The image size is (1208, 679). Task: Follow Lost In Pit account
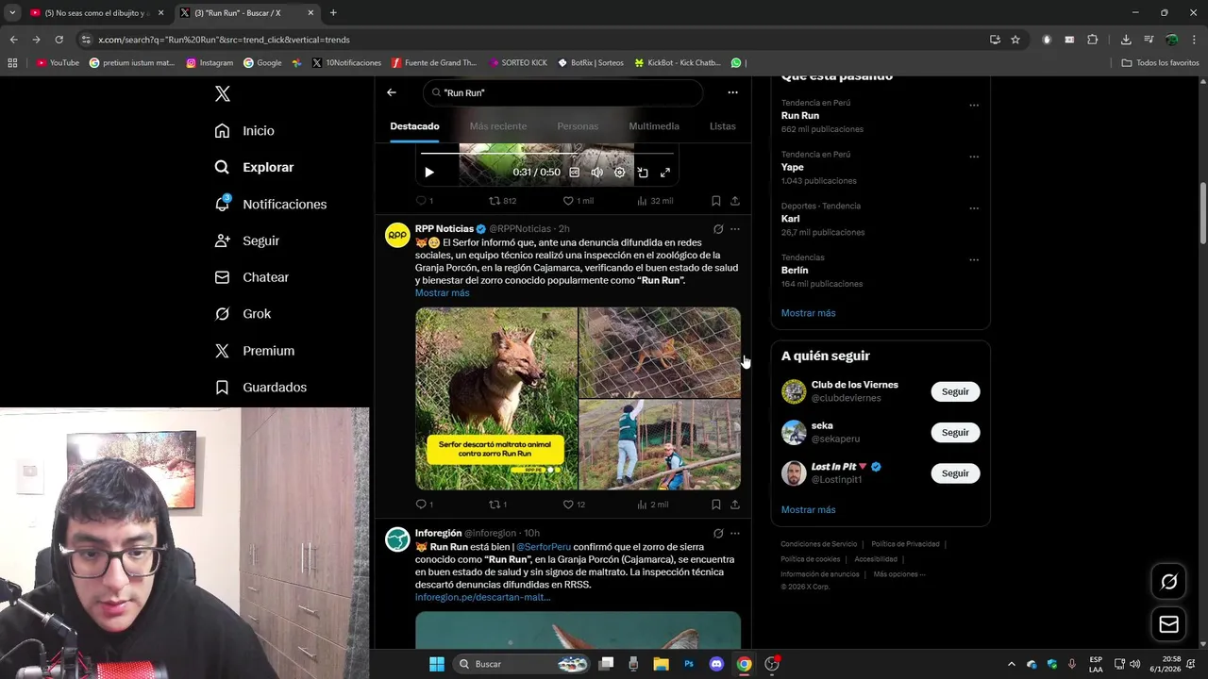tap(955, 473)
